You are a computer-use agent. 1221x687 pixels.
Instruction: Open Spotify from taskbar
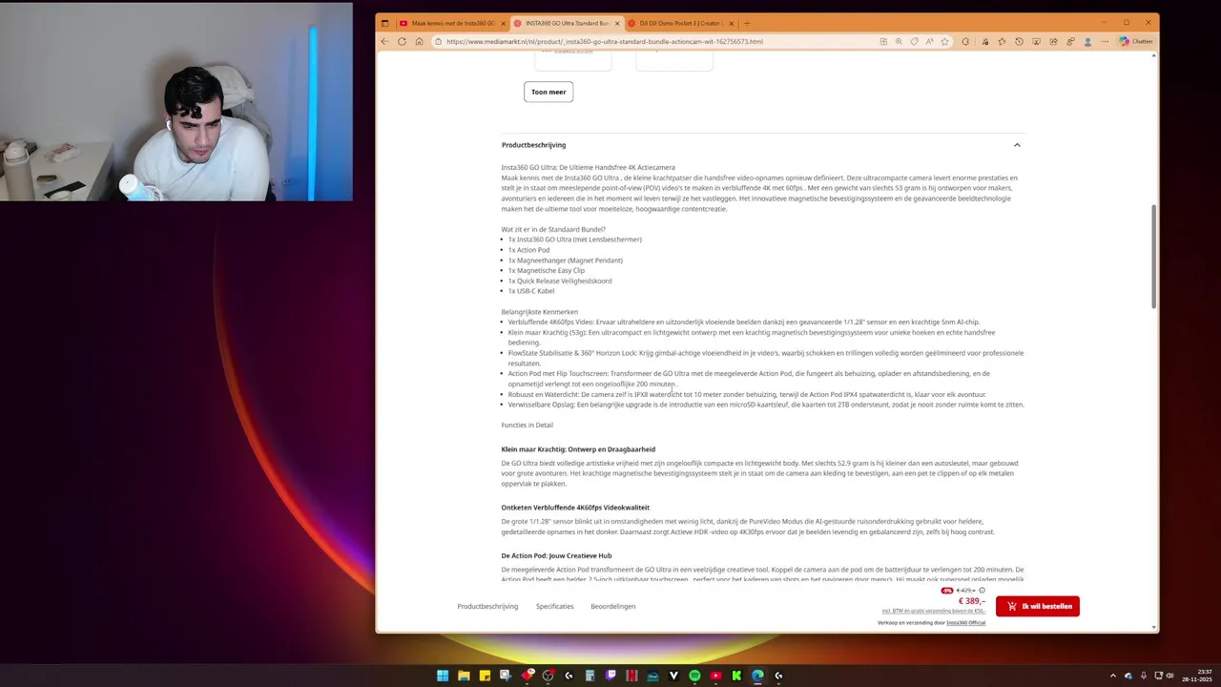tap(694, 676)
